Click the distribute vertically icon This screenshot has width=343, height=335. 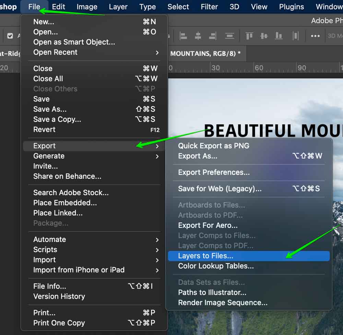tap(229, 36)
